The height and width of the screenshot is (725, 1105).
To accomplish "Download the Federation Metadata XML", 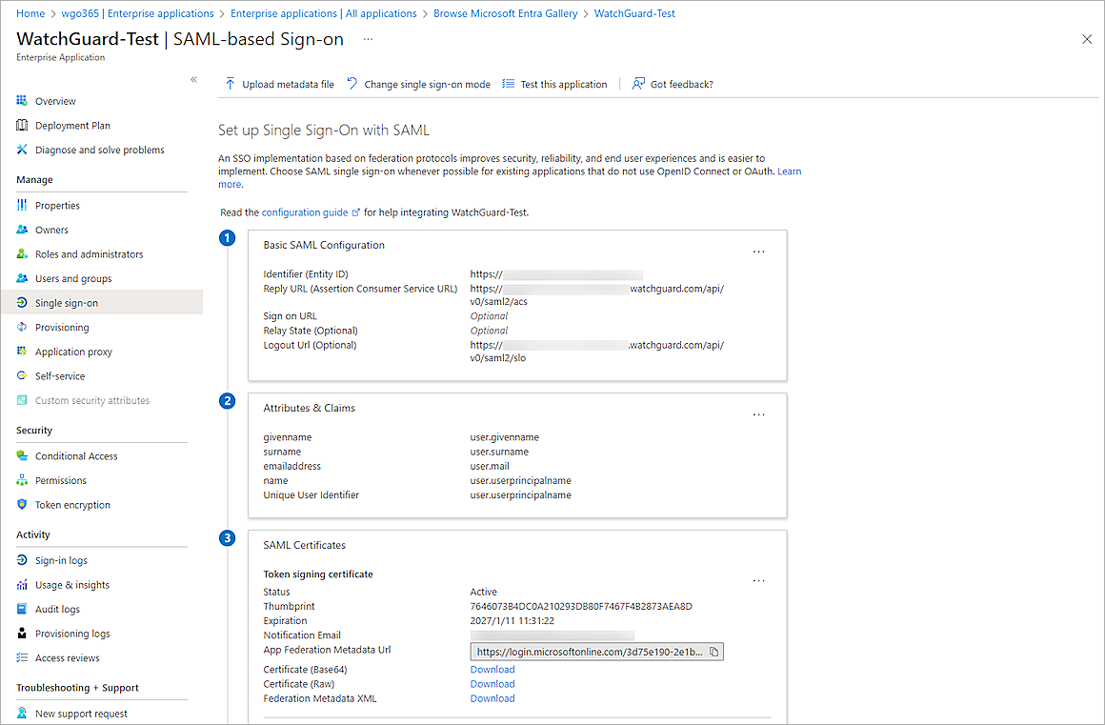I will coord(492,698).
